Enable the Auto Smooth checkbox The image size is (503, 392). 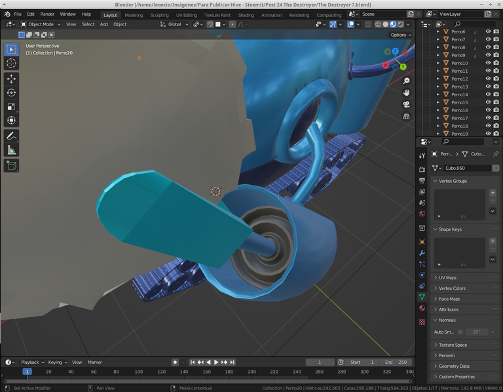pyautogui.click(x=460, y=332)
